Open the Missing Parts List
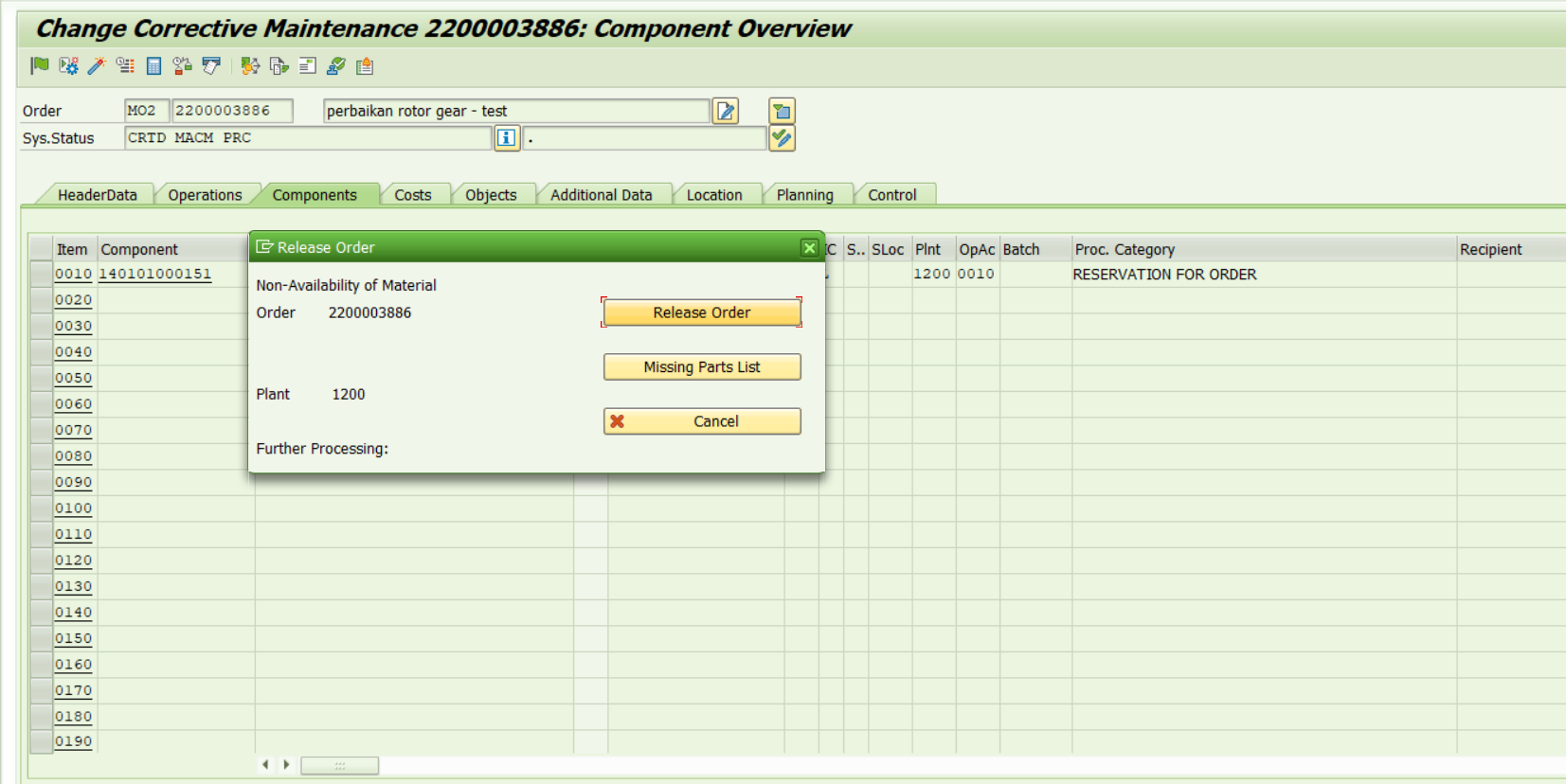Screen dimensions: 1566x784 (x=701, y=367)
